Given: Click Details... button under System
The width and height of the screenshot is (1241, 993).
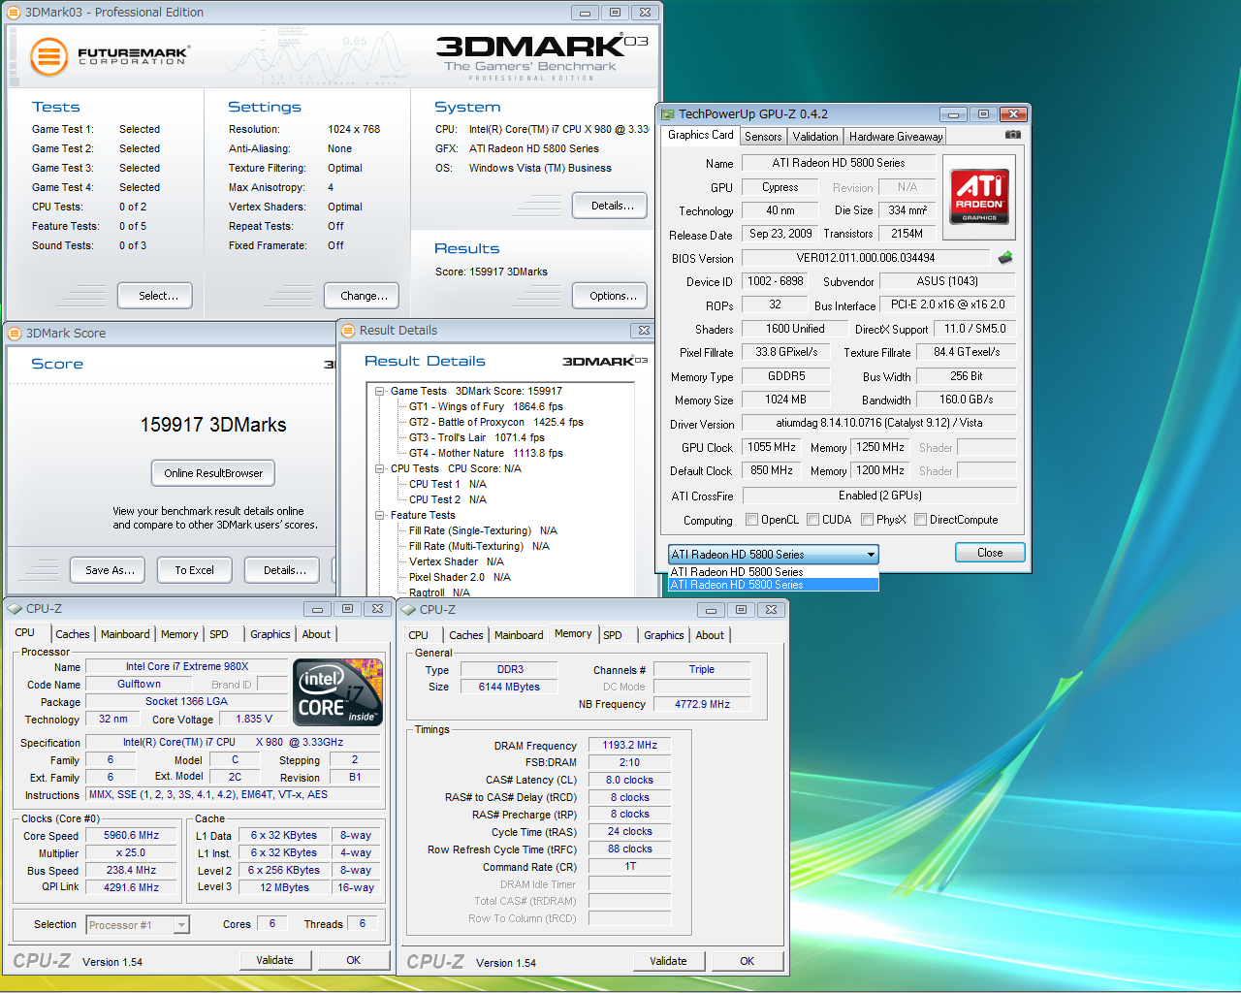Looking at the screenshot, I should tap(610, 206).
